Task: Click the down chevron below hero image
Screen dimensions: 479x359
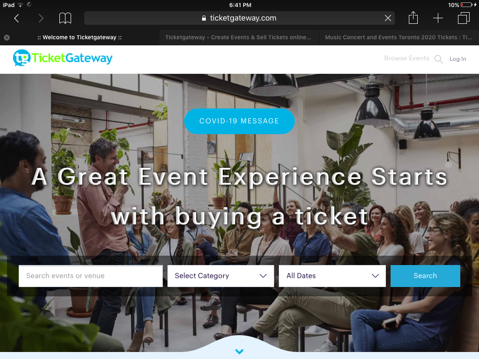Action: (239, 352)
